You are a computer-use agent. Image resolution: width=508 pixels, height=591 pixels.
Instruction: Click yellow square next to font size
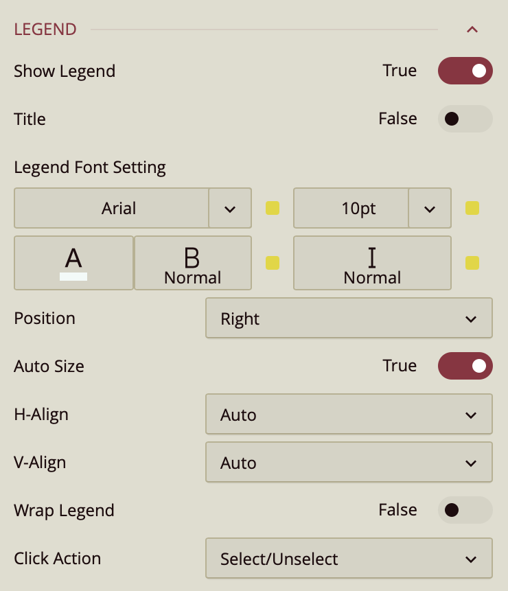[472, 208]
